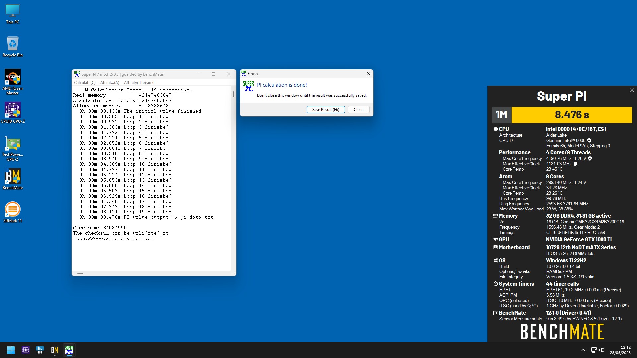Click the Finish dialog Super PI title icon
Screen dimensions: 637x358
(x=244, y=73)
